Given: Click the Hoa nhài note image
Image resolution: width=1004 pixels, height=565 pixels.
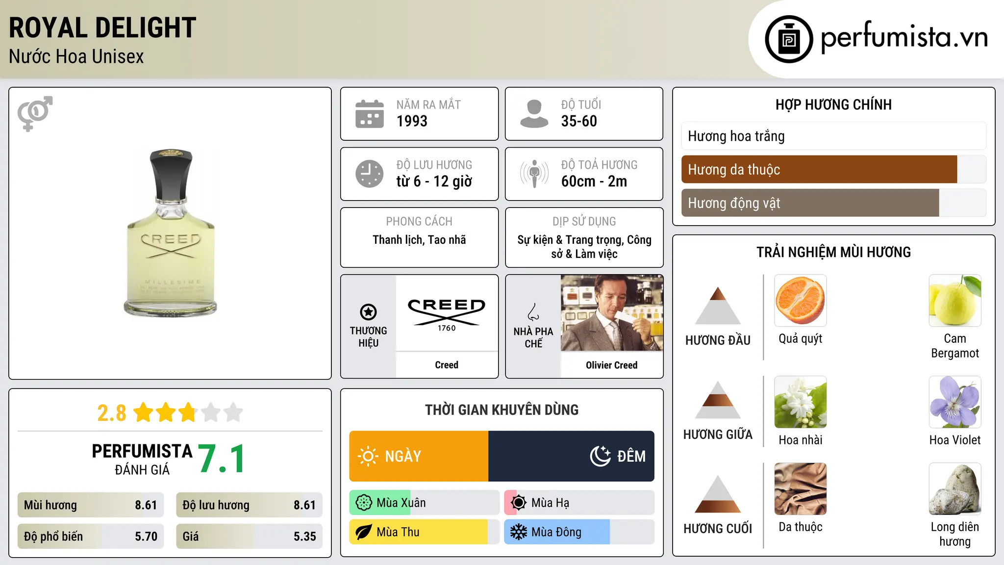Looking at the screenshot, I should pyautogui.click(x=801, y=402).
